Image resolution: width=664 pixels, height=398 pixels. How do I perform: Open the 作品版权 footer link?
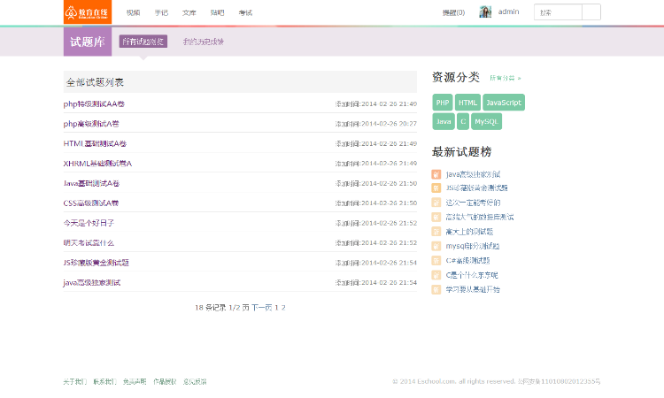[165, 381]
